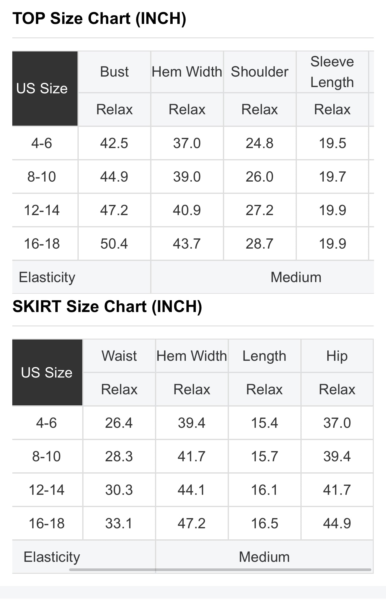Image resolution: width=386 pixels, height=601 pixels.
Task: Select the Shoulder column header
Action: click(x=259, y=72)
